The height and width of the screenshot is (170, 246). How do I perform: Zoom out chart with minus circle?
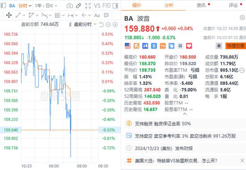[108, 25]
